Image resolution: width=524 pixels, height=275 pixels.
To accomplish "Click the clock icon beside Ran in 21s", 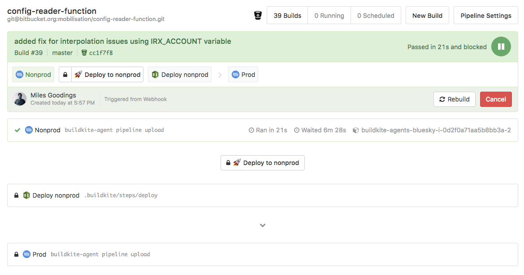I will click(251, 130).
